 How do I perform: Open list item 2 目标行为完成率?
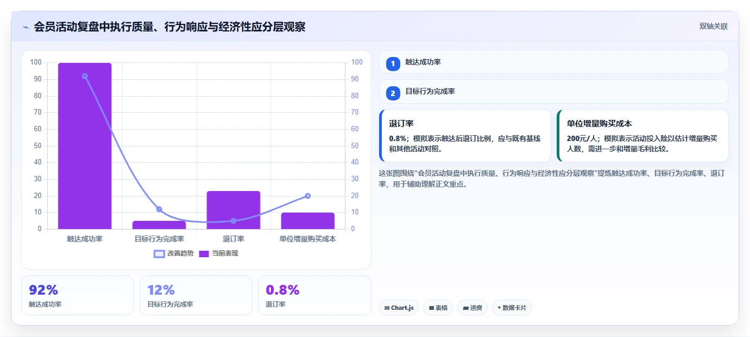point(553,91)
